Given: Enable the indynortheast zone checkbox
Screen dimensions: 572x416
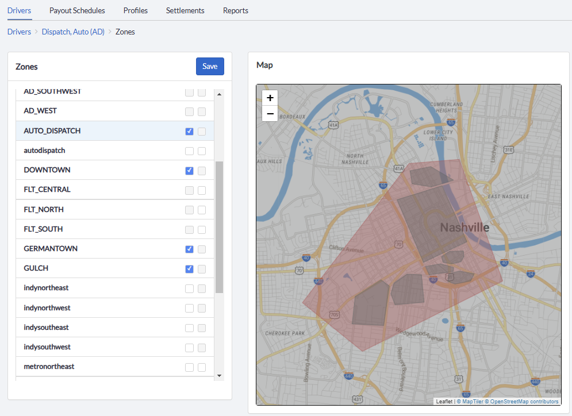Looking at the screenshot, I should (189, 288).
